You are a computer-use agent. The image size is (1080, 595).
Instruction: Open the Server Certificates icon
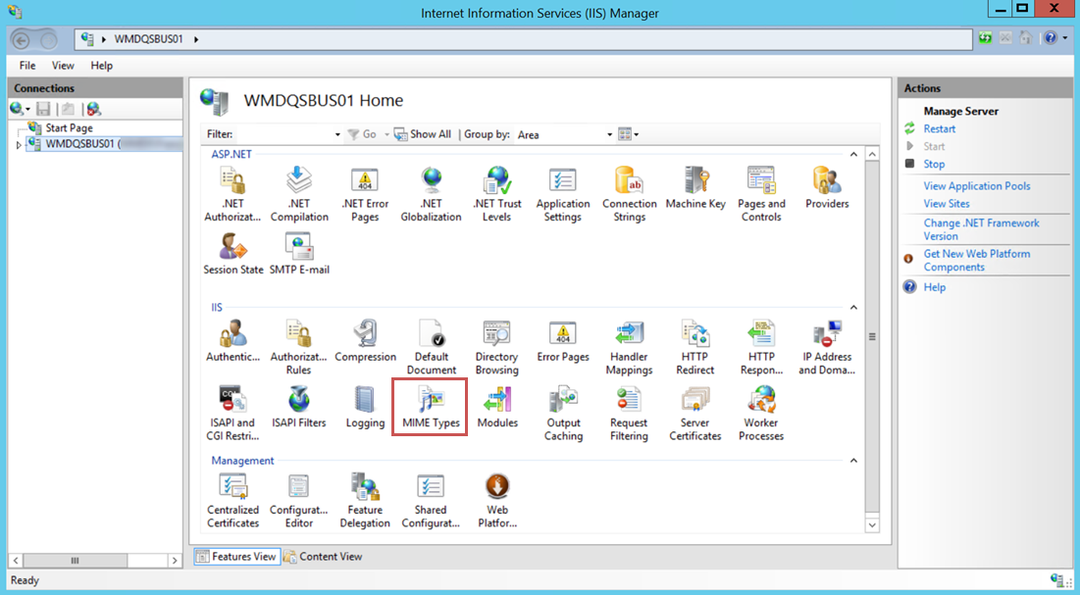point(694,412)
